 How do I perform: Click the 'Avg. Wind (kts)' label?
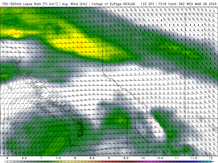click(74, 4)
